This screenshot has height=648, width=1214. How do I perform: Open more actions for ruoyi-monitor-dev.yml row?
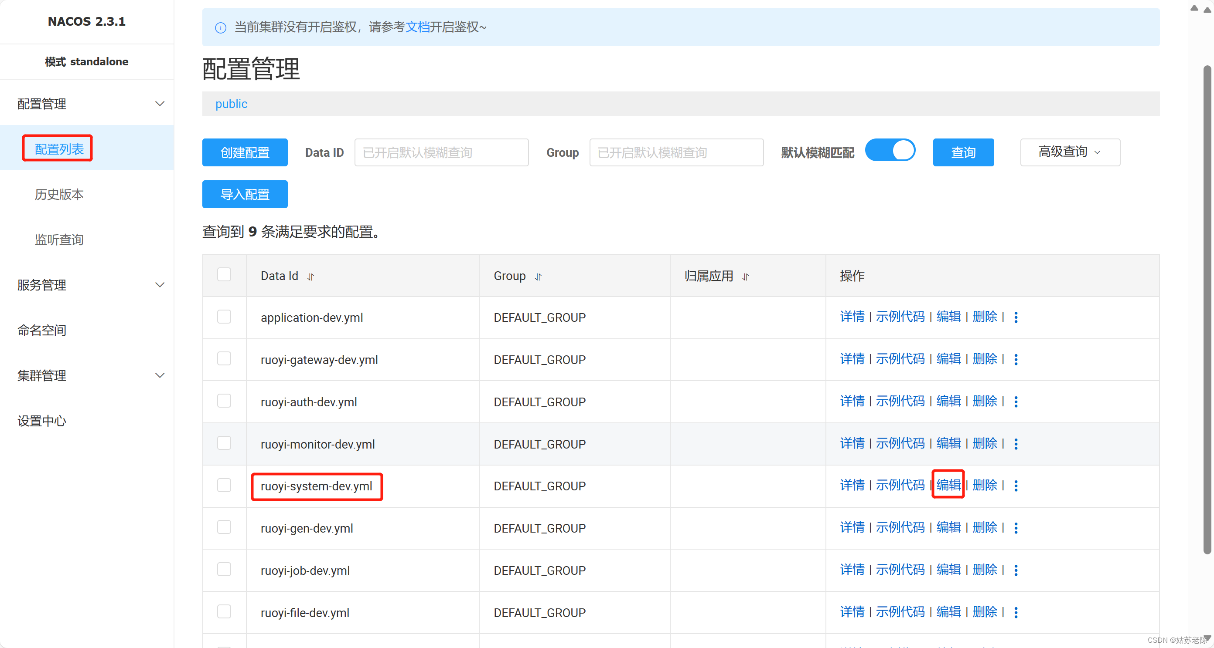coord(1016,444)
